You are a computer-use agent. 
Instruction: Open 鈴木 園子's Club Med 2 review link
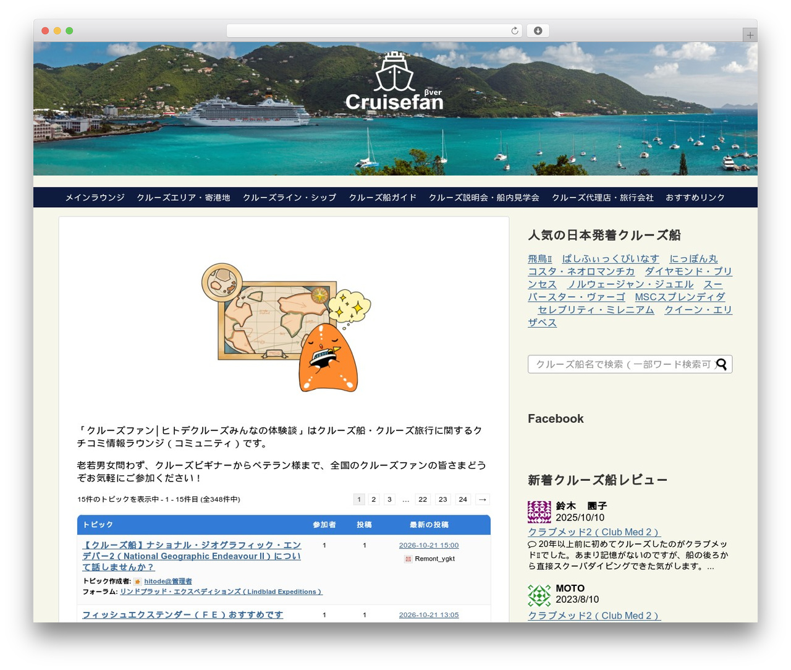point(593,532)
